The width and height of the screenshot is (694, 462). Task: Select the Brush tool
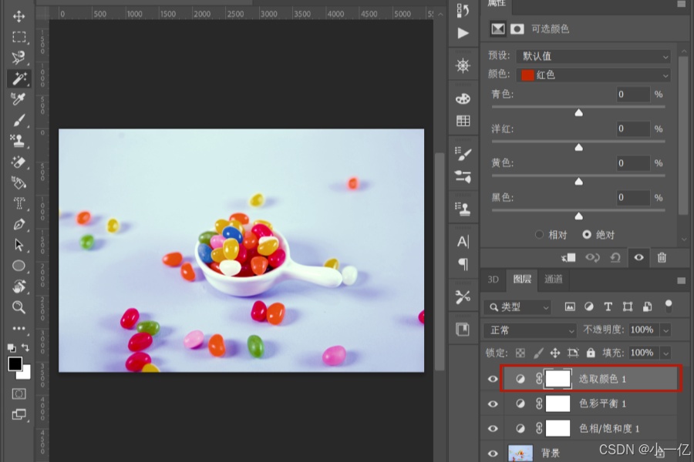pyautogui.click(x=19, y=120)
